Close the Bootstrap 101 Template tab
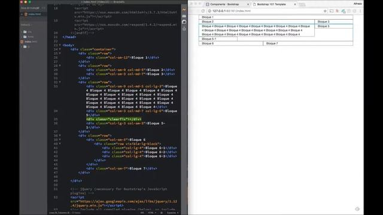This screenshot has height=215, width=383. click(x=295, y=4)
